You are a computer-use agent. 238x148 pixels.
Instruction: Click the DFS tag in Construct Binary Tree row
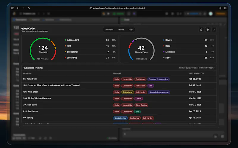click(151, 86)
